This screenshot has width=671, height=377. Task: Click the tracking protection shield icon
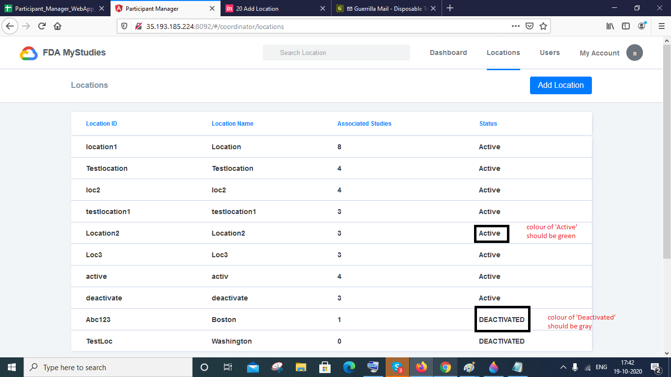(124, 26)
